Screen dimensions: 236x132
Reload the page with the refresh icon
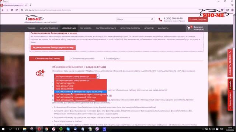pyautogui.click(x=12, y=10)
